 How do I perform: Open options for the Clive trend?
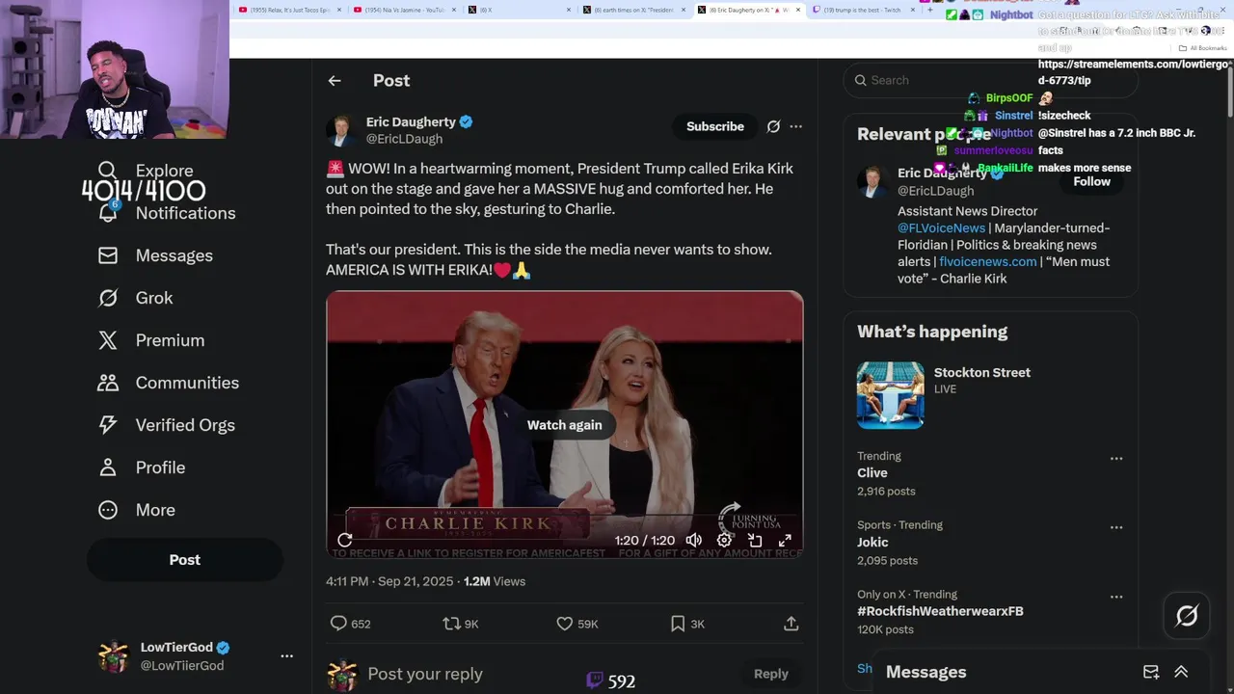pos(1116,459)
